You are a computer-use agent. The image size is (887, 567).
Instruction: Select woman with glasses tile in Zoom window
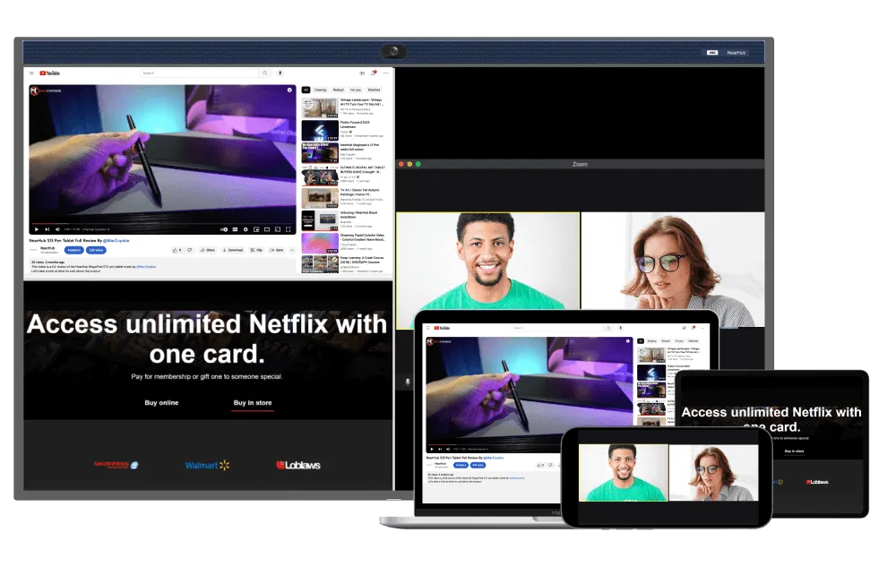[673, 262]
